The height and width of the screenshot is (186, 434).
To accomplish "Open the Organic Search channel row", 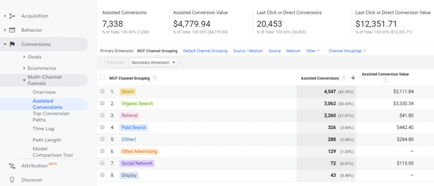I will tap(137, 103).
